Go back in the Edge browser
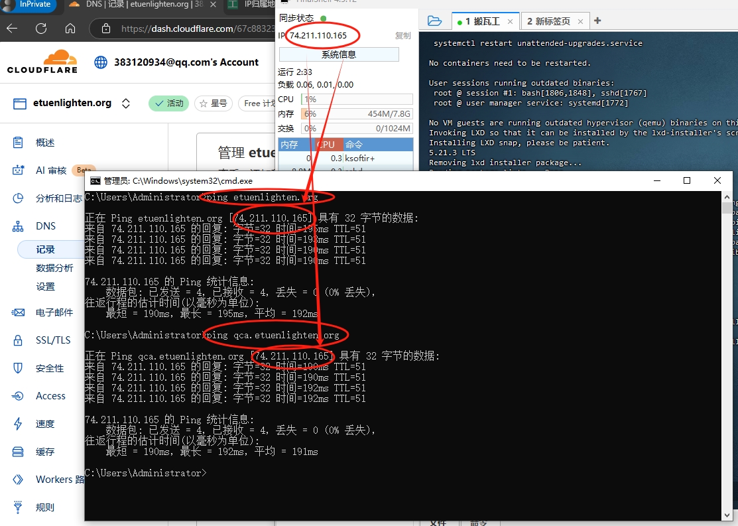 (12, 29)
